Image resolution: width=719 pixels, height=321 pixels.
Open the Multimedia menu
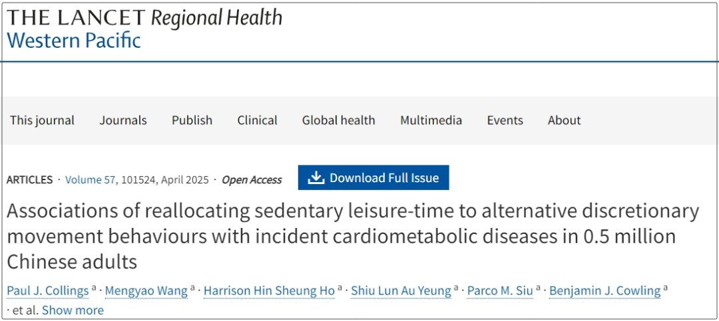point(431,120)
